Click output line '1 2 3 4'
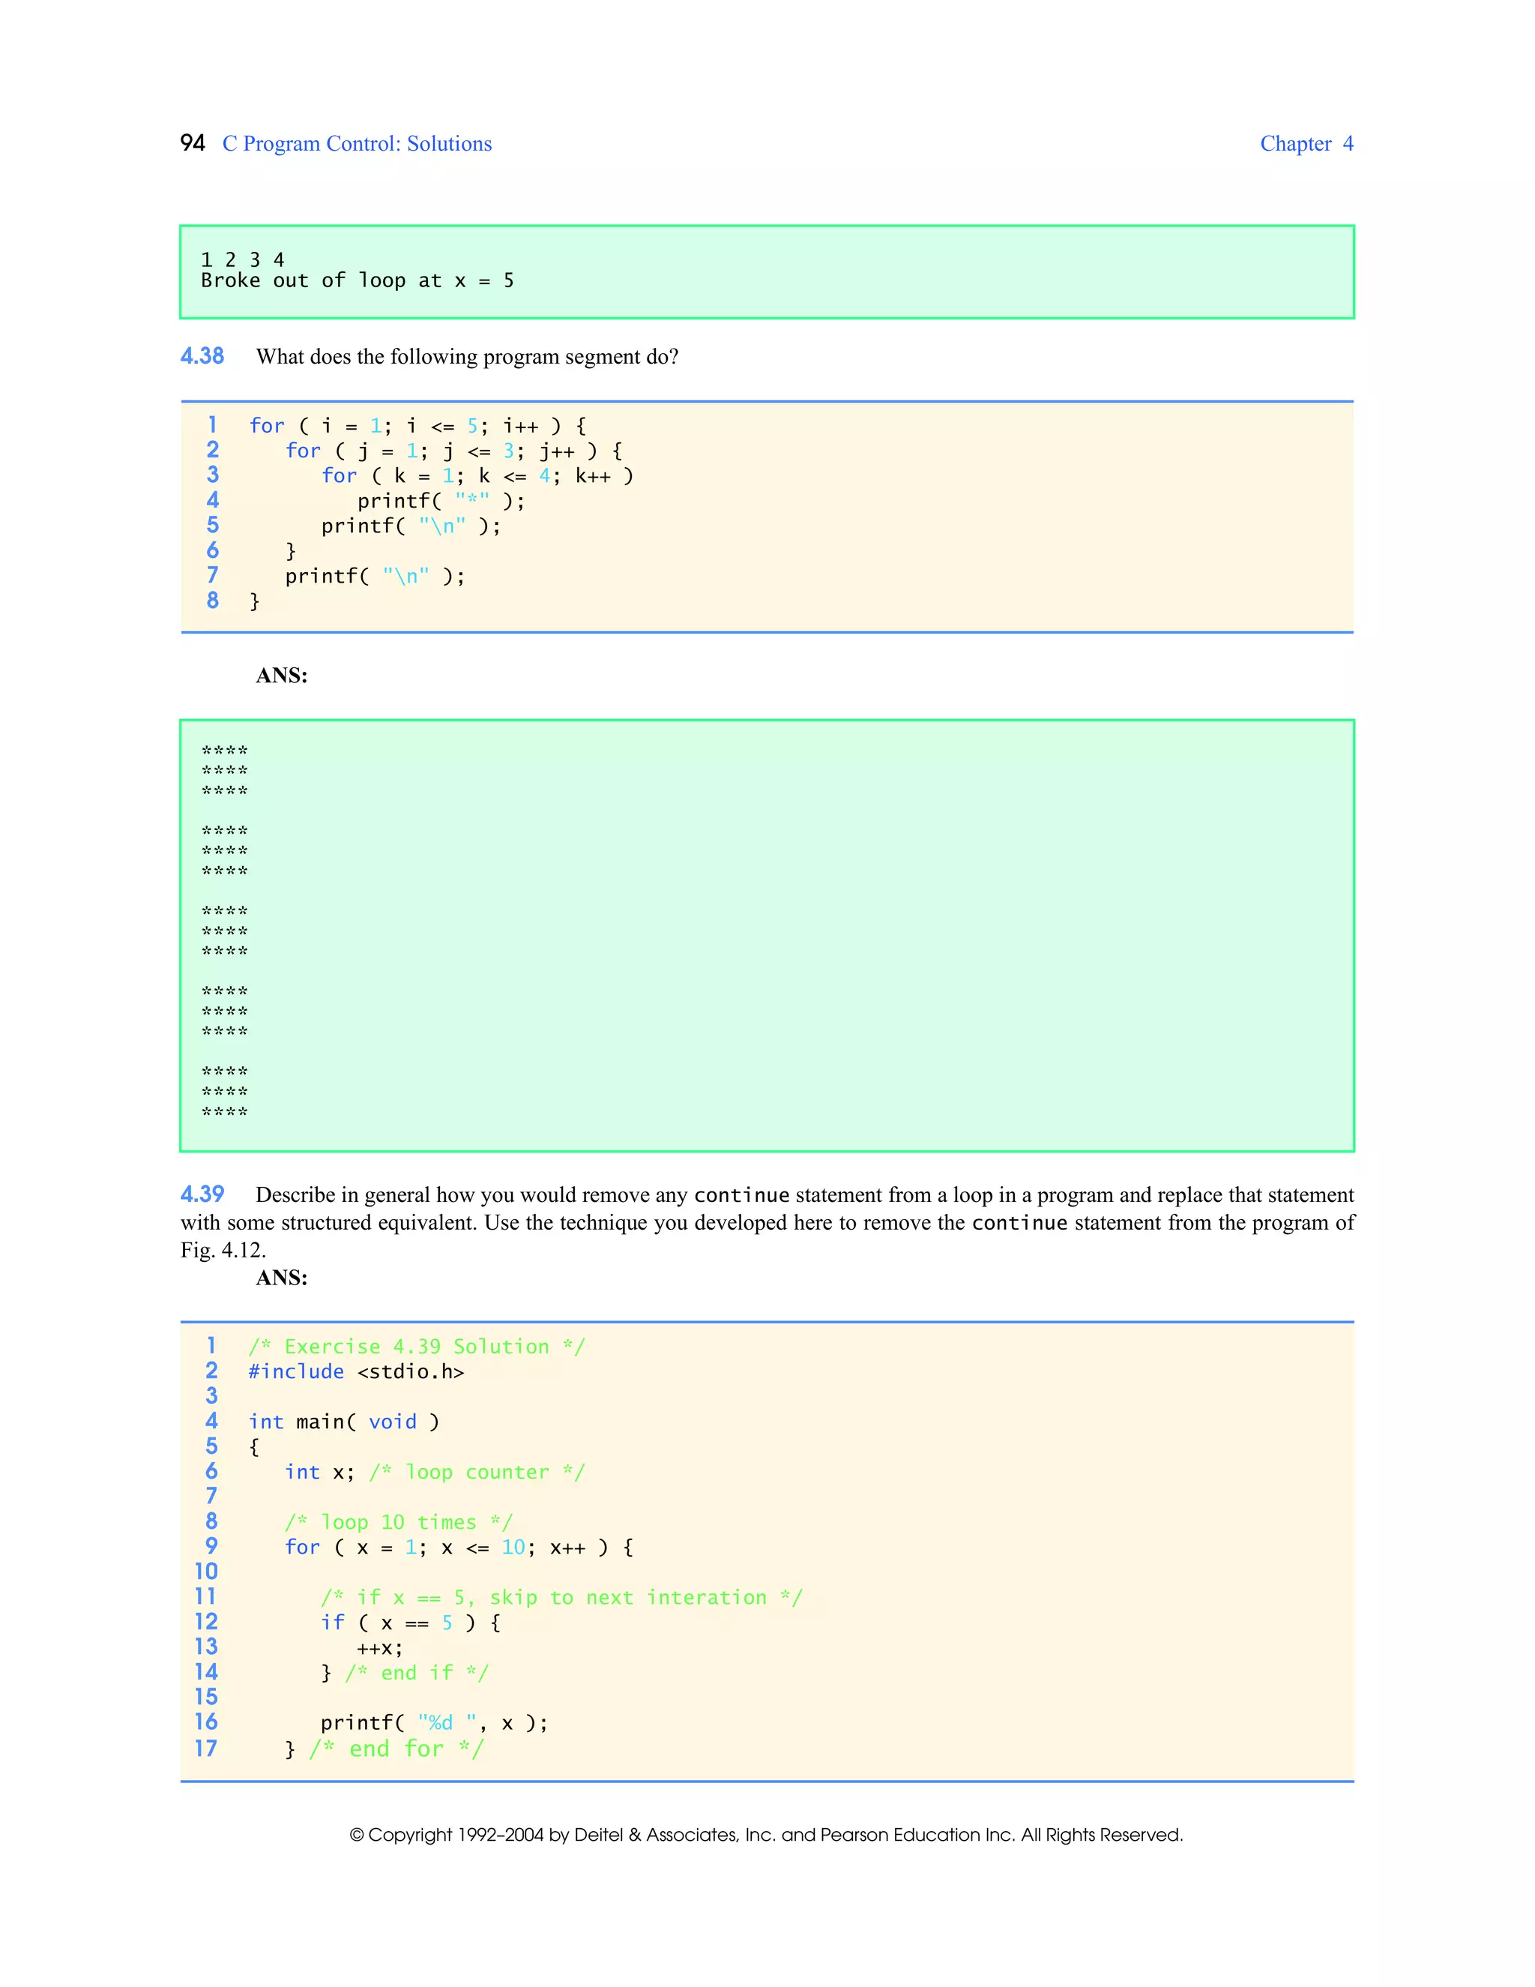The width and height of the screenshot is (1535, 1987). click(x=243, y=260)
